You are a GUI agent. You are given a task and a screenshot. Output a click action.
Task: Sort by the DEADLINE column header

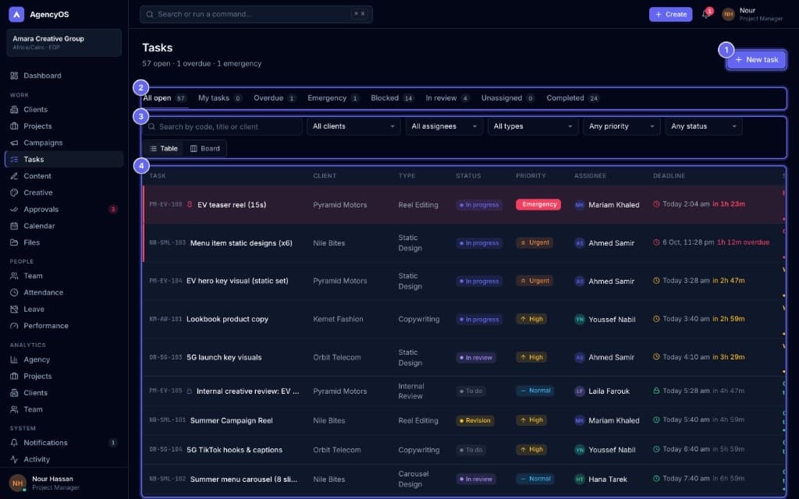[x=669, y=175]
